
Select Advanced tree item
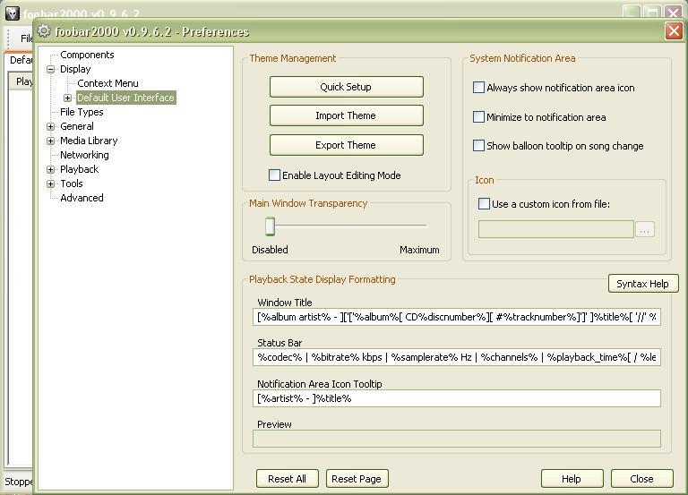click(82, 198)
